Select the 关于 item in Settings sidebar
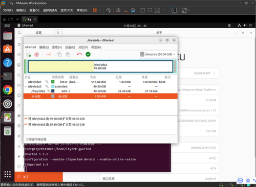Screen dimensions: 256x187 coord(38,177)
